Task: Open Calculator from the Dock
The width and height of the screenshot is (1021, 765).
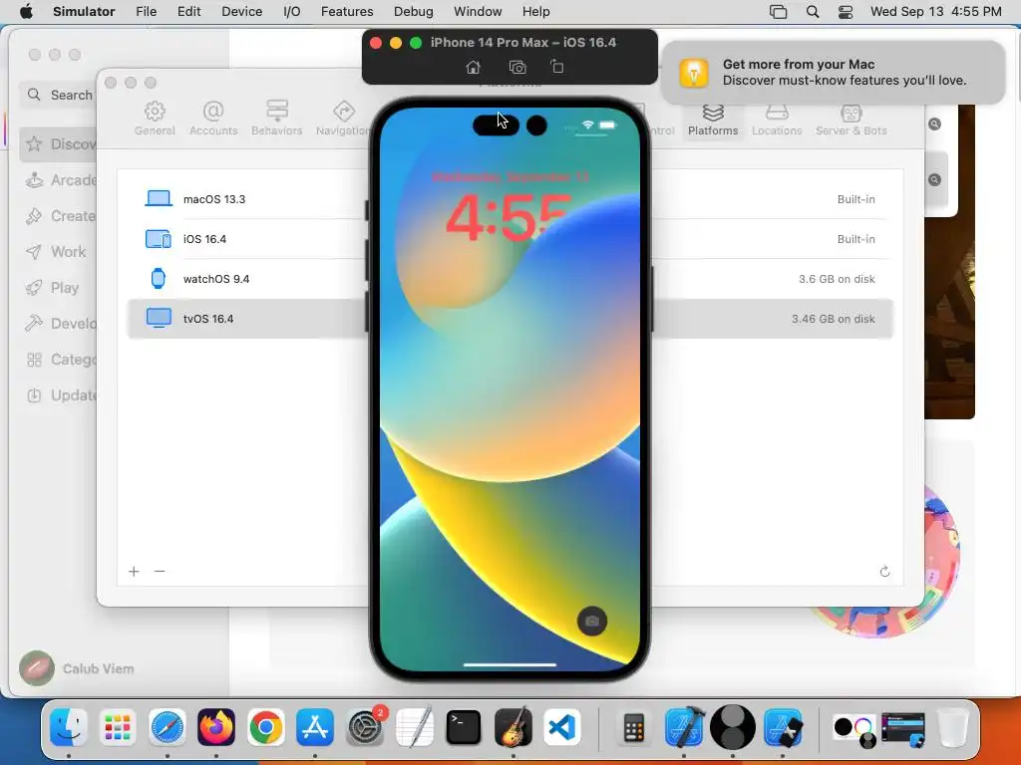Action: coord(633,726)
